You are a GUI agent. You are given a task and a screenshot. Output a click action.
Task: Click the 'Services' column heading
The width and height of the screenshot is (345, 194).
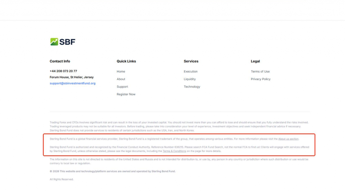click(x=191, y=61)
